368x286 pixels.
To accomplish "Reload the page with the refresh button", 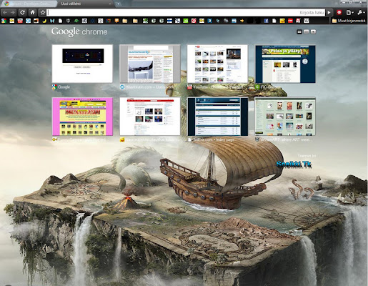I will click(22, 12).
